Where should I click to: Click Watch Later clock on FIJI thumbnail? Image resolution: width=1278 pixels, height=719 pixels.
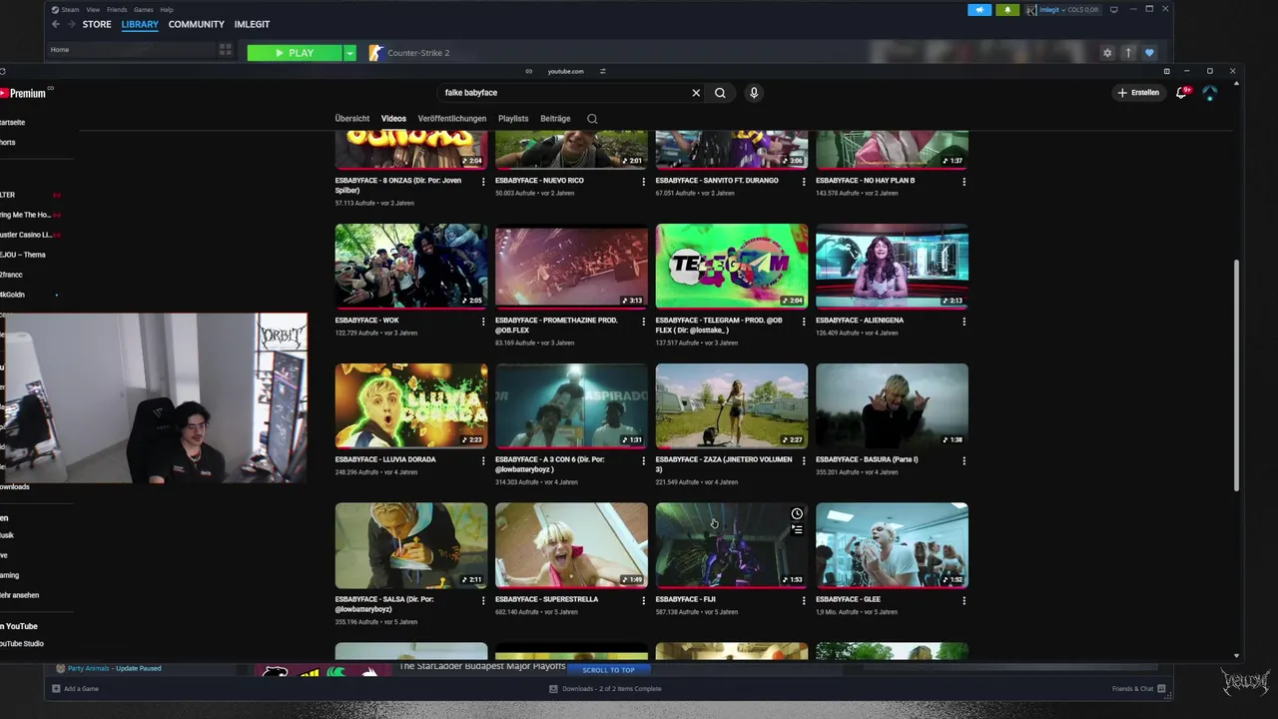[x=797, y=514]
